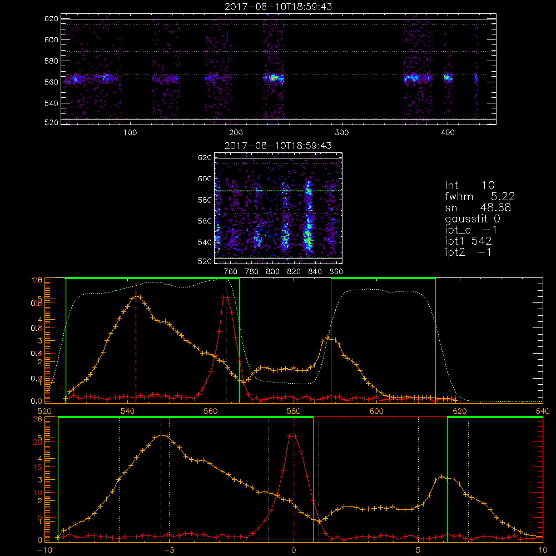Click x-axis label 520 of third plot
The width and height of the screenshot is (556, 556).
[x=44, y=411]
